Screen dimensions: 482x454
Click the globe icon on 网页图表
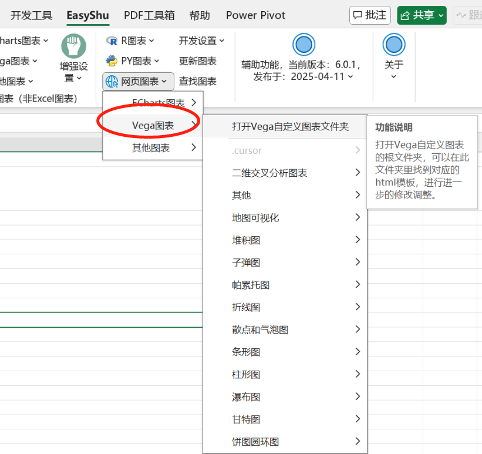[x=112, y=82]
